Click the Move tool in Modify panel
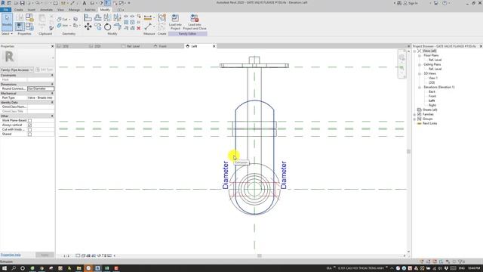The image size is (483, 272). click(88, 27)
